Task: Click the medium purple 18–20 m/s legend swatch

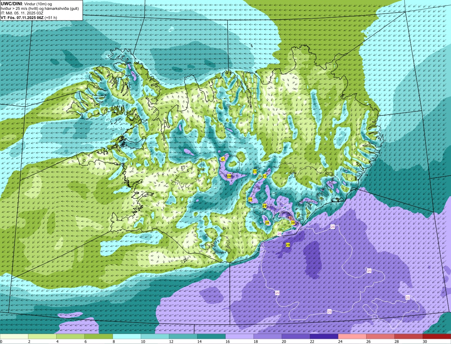Action: tap(268, 337)
